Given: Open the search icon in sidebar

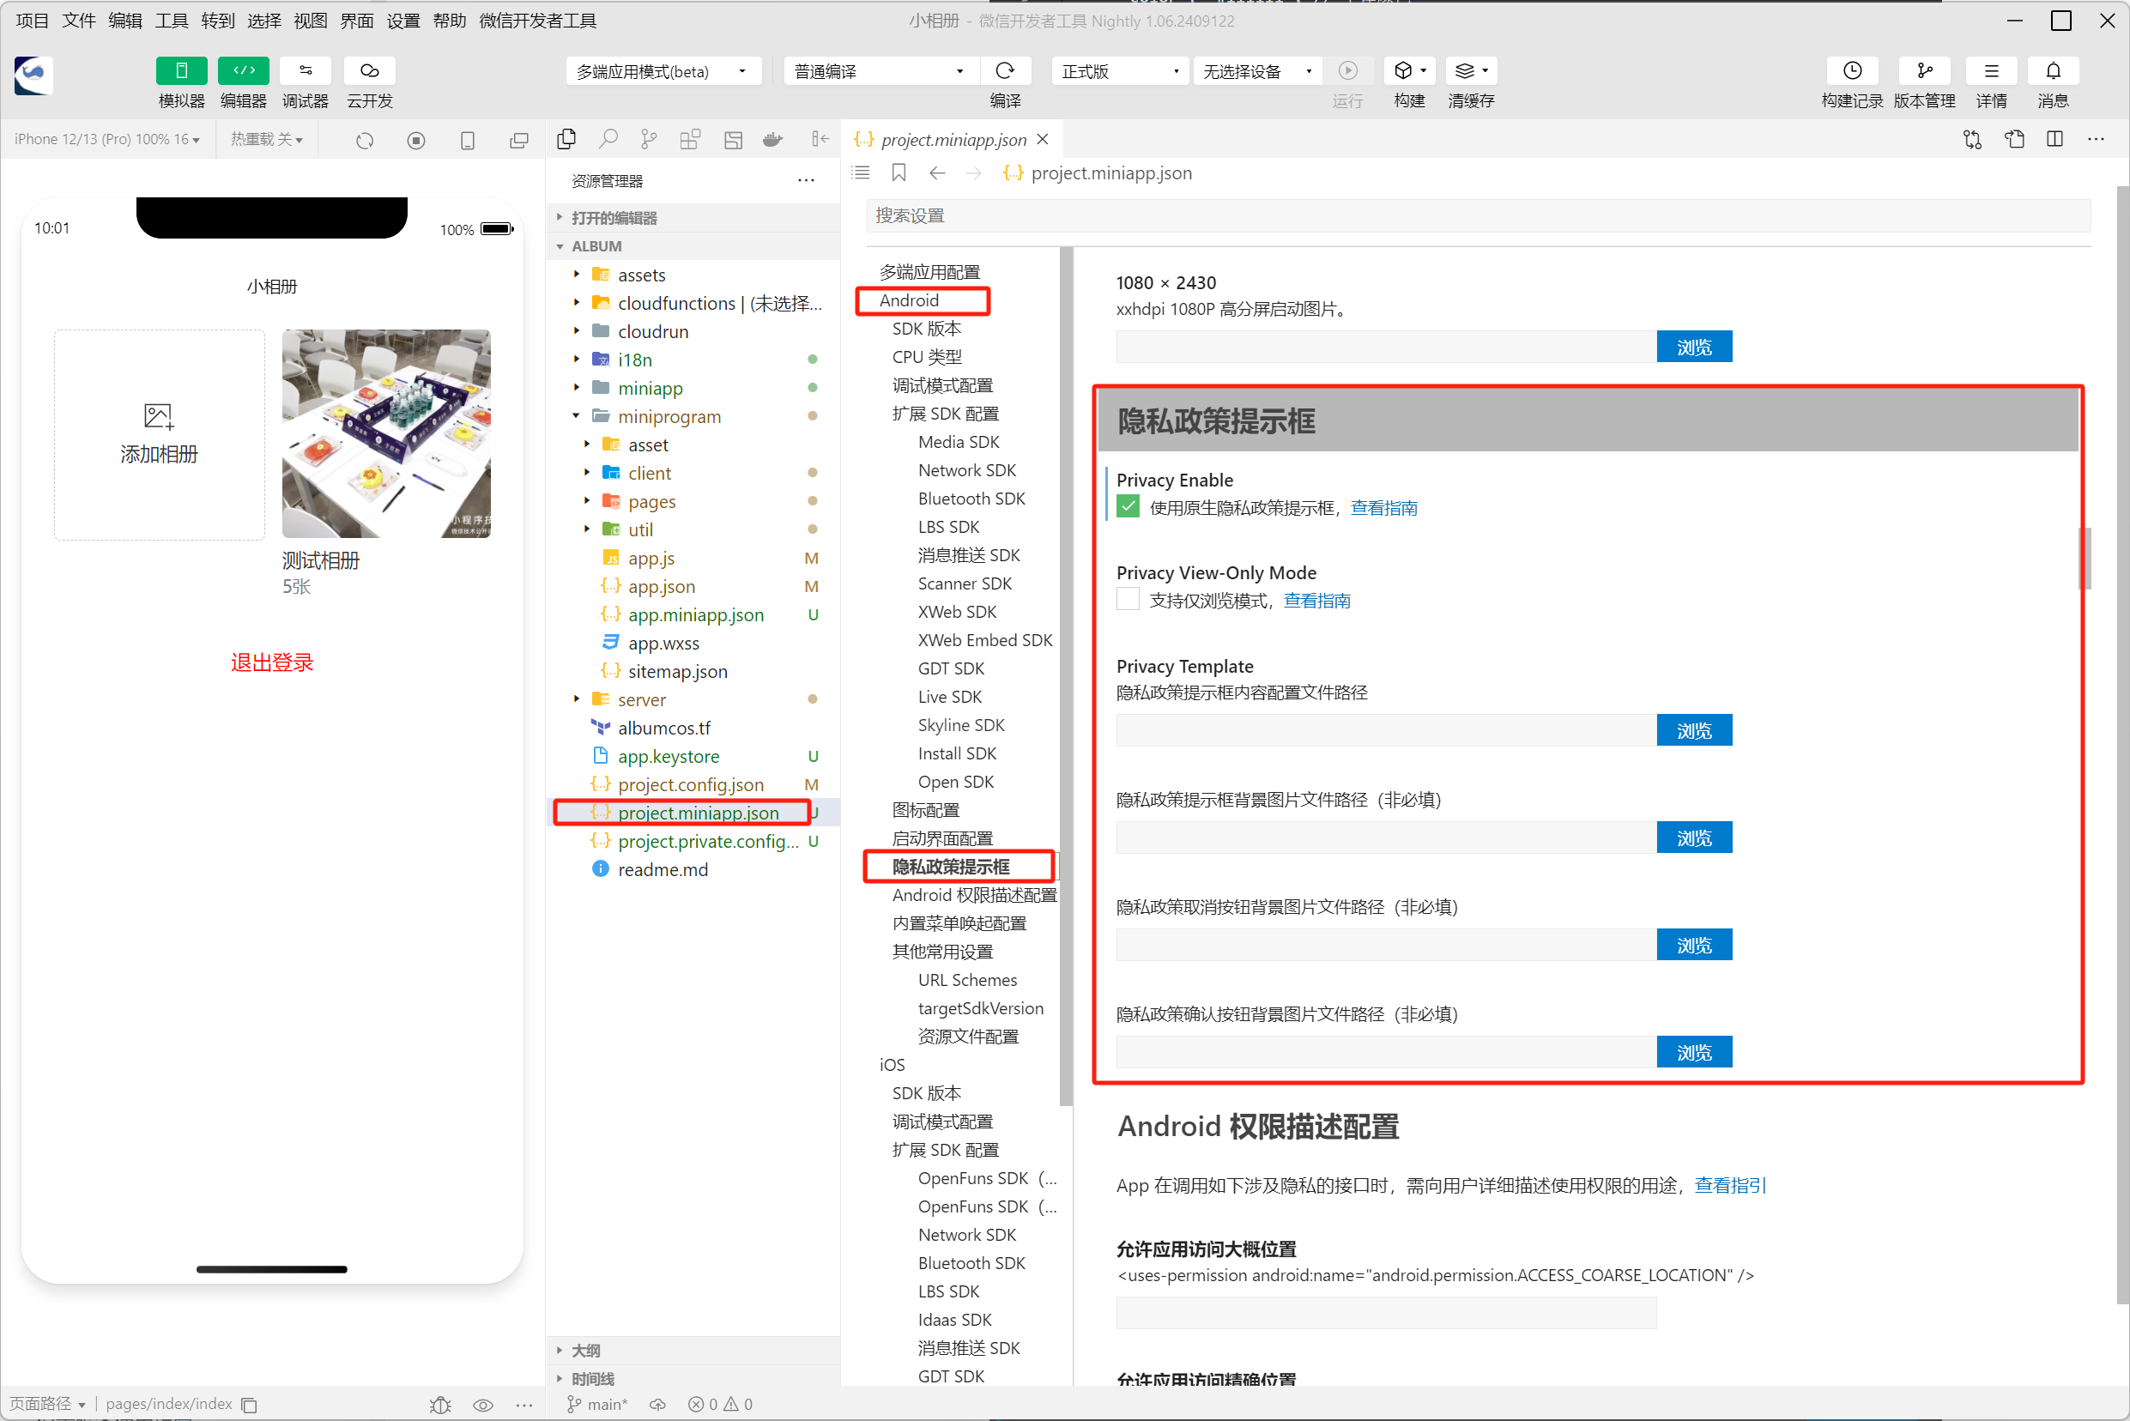Looking at the screenshot, I should pyautogui.click(x=608, y=139).
